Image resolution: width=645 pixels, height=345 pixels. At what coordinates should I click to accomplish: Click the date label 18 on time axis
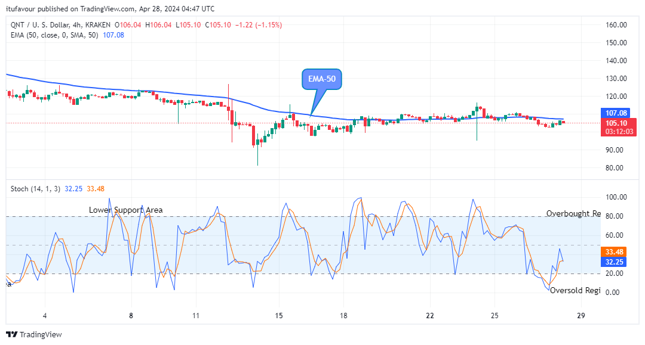pyautogui.click(x=343, y=316)
